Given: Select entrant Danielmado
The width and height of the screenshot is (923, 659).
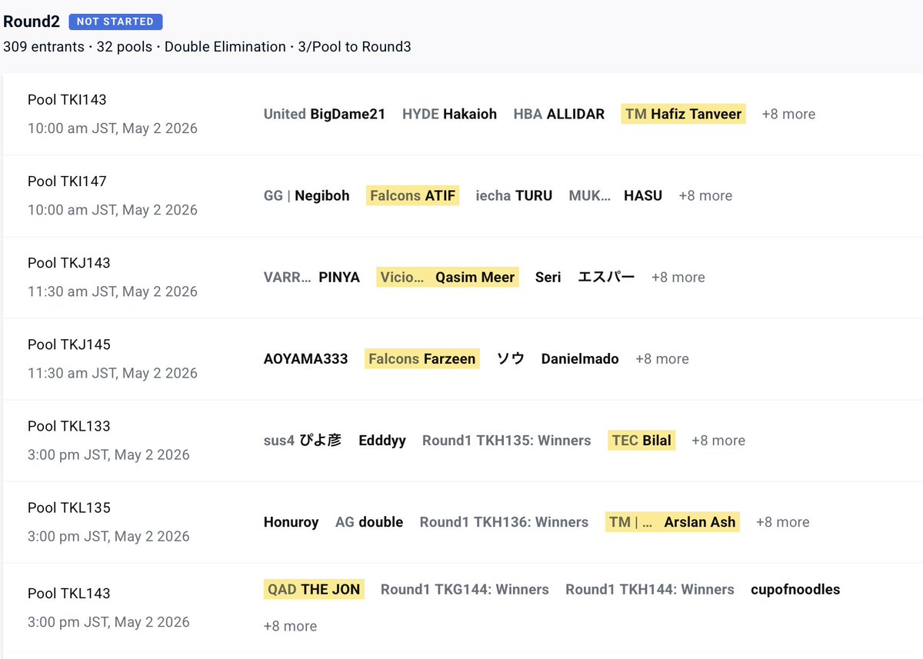Looking at the screenshot, I should [580, 358].
